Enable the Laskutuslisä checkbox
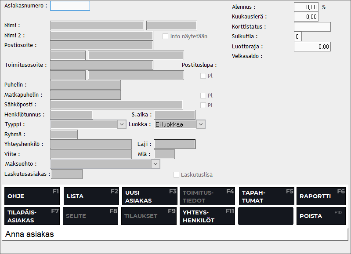351x254 pixels. pyautogui.click(x=177, y=175)
